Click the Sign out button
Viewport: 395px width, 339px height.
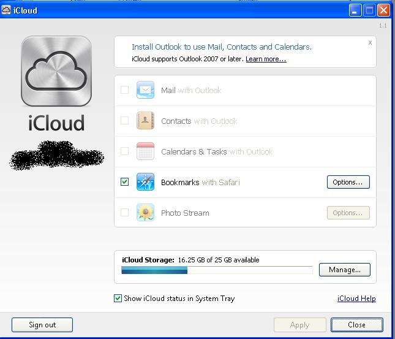(42, 325)
